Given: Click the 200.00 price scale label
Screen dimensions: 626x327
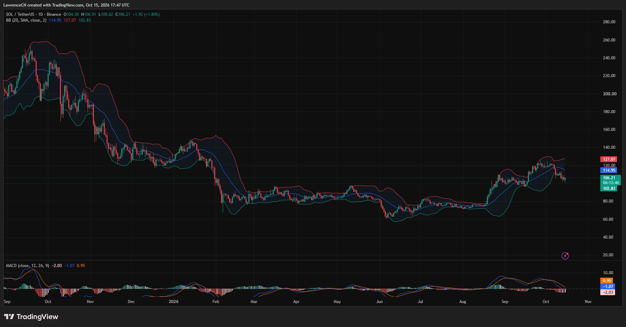Looking at the screenshot, I should [609, 94].
